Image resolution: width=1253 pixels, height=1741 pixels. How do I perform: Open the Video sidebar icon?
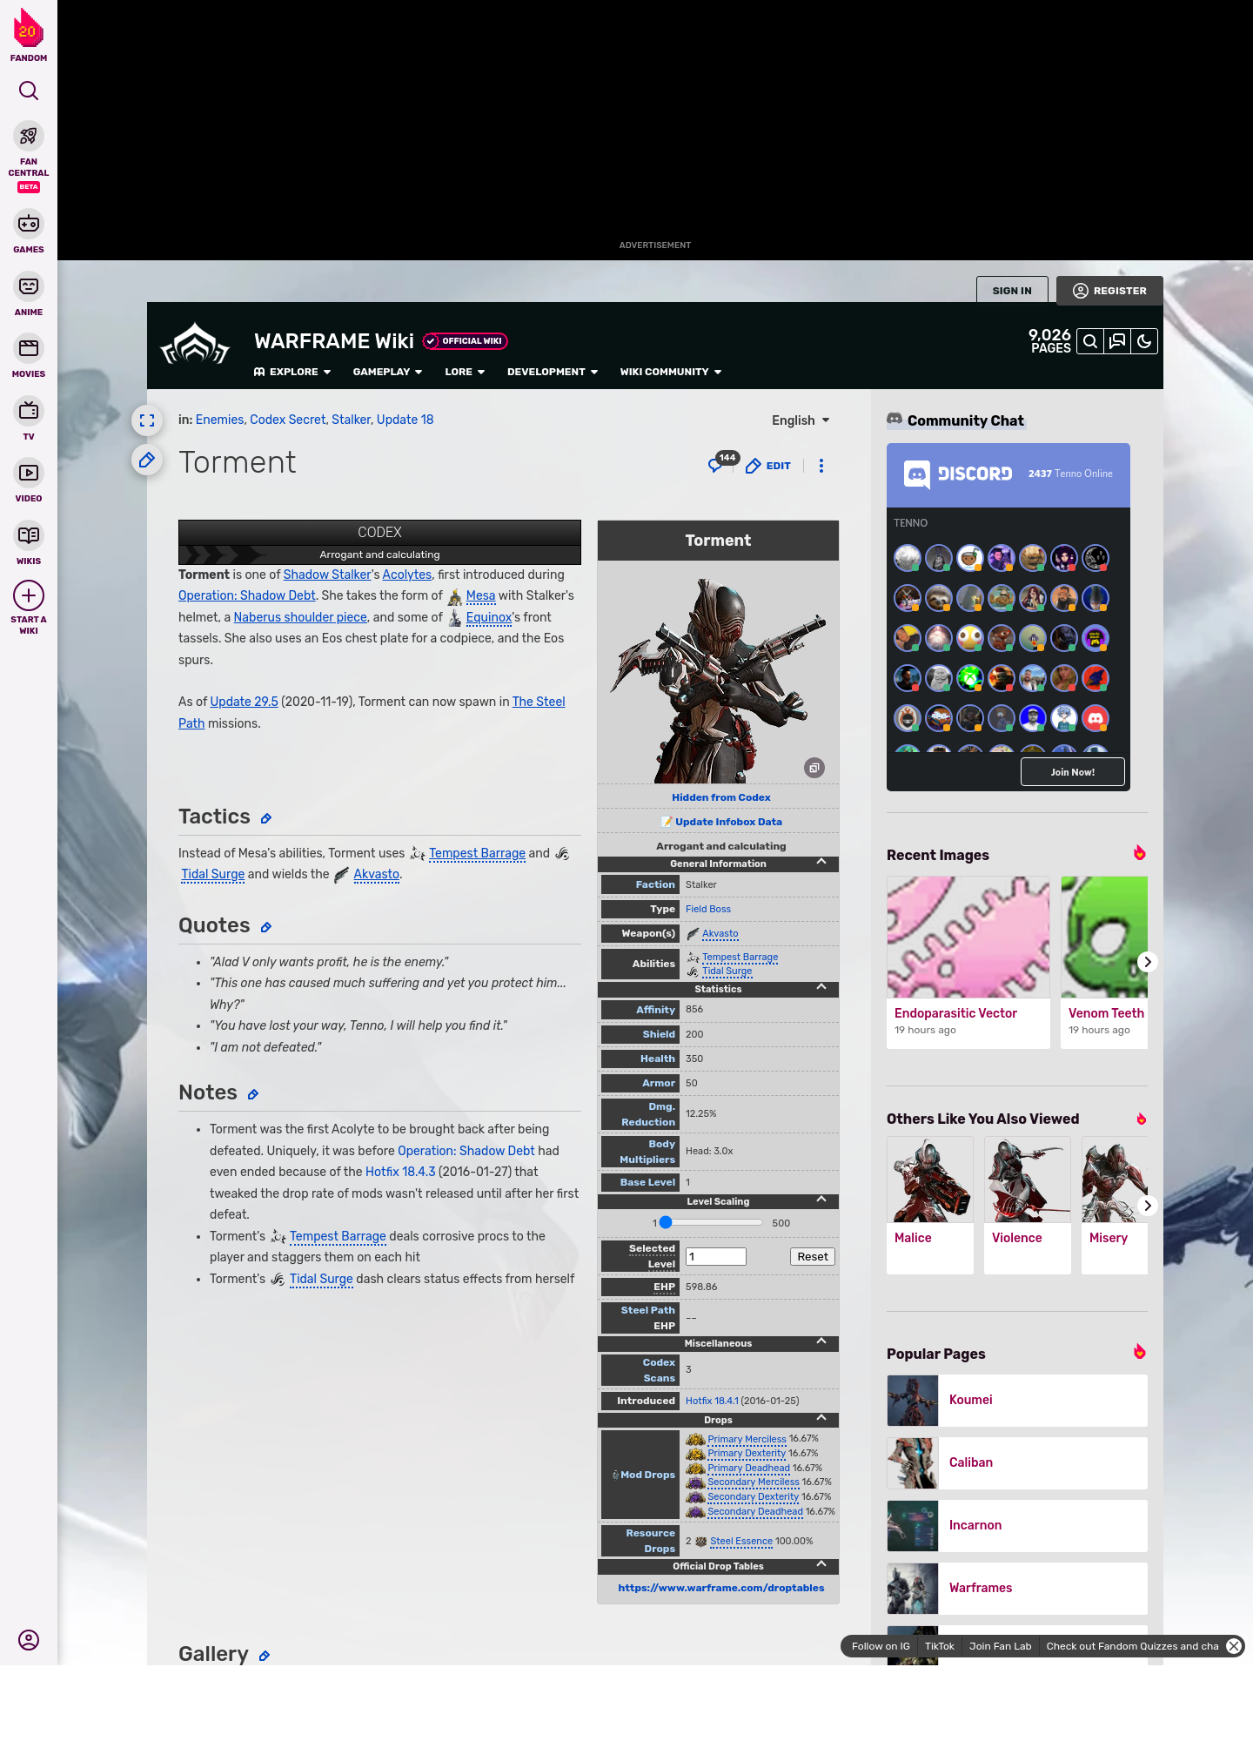[29, 473]
